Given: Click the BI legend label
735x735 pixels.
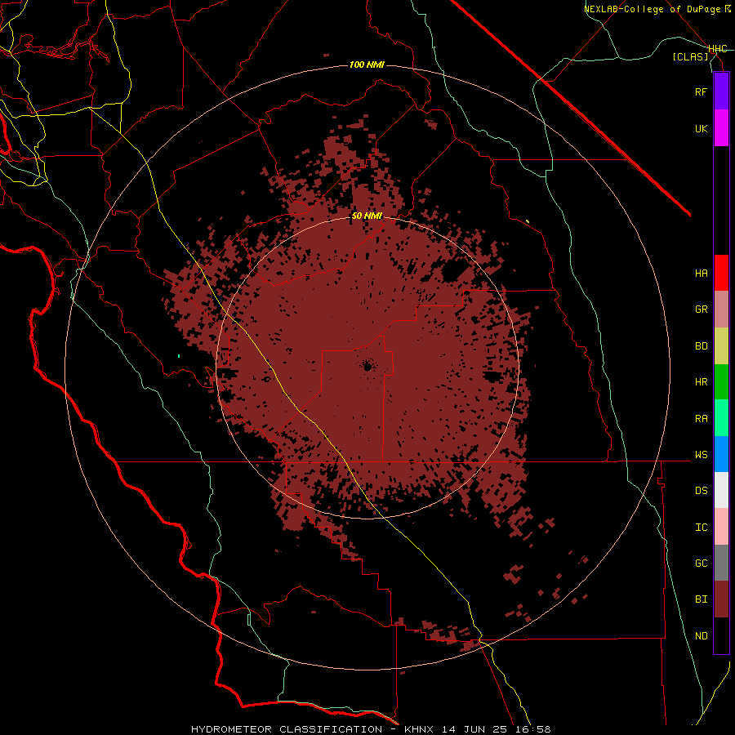Looking at the screenshot, I should click(701, 599).
